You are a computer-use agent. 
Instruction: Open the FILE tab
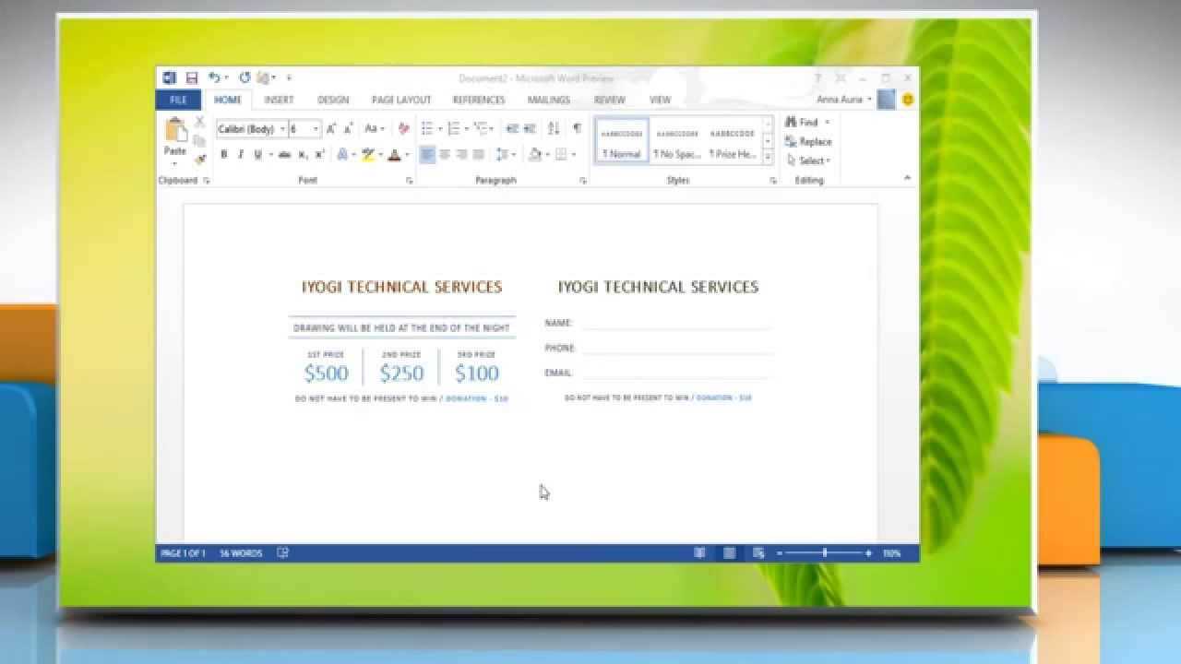179,100
